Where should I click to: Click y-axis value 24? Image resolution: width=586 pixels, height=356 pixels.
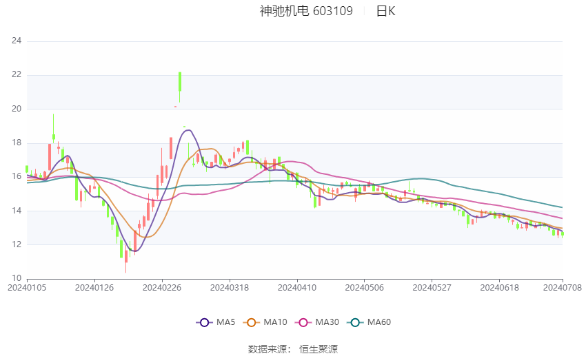17,41
